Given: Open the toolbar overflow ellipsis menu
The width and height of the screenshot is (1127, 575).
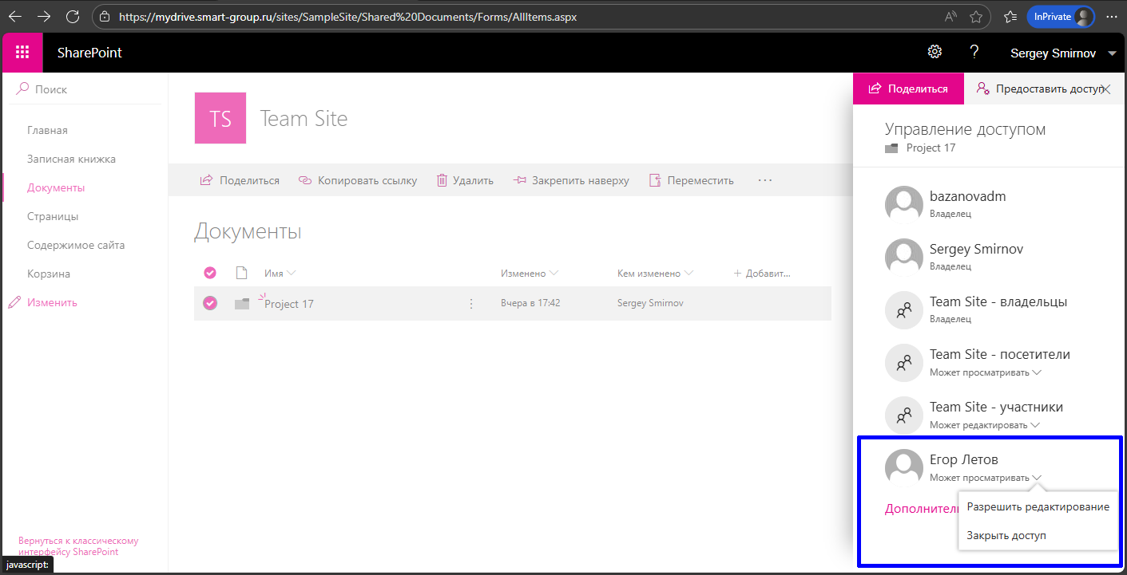Looking at the screenshot, I should [x=764, y=180].
